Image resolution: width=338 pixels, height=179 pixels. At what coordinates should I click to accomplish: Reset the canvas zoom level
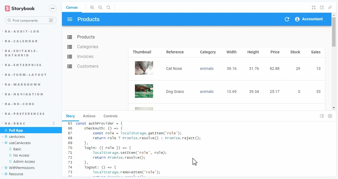coord(108,7)
